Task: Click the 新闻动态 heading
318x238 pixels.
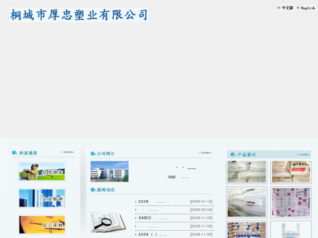Action: point(106,190)
